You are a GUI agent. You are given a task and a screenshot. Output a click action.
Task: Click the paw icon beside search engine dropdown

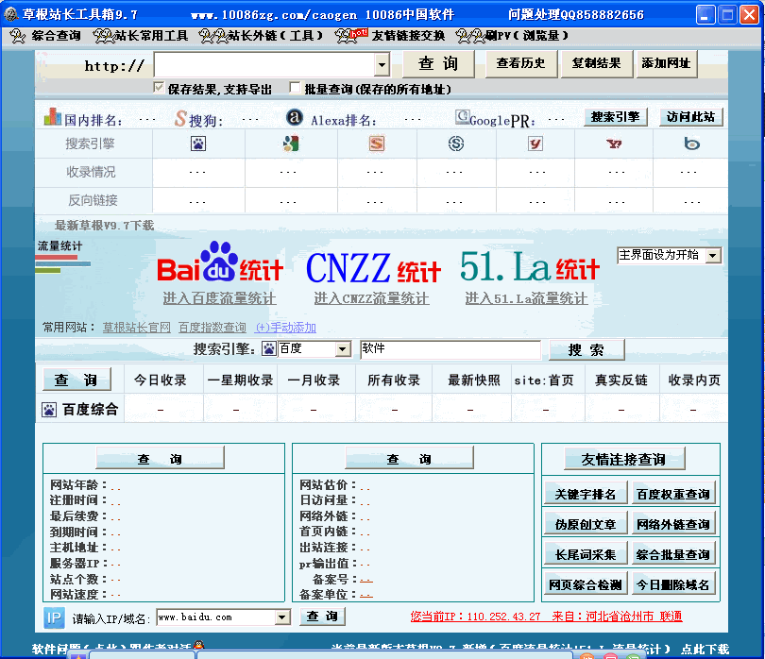coord(269,348)
